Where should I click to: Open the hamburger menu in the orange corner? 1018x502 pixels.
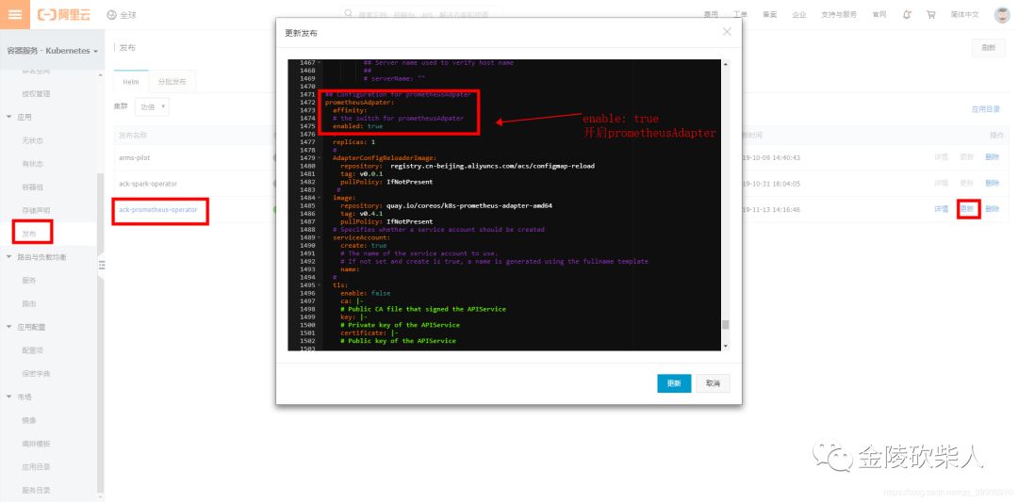(x=14, y=14)
